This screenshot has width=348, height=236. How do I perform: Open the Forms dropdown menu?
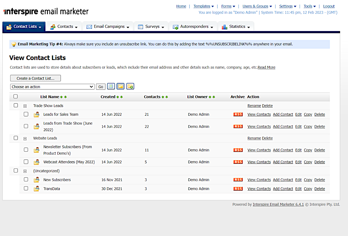[x=228, y=6]
